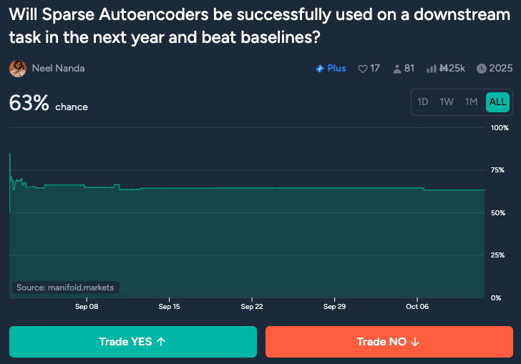Click Neel Nanda's profile avatar
Image resolution: width=521 pixels, height=364 pixels.
(x=17, y=69)
